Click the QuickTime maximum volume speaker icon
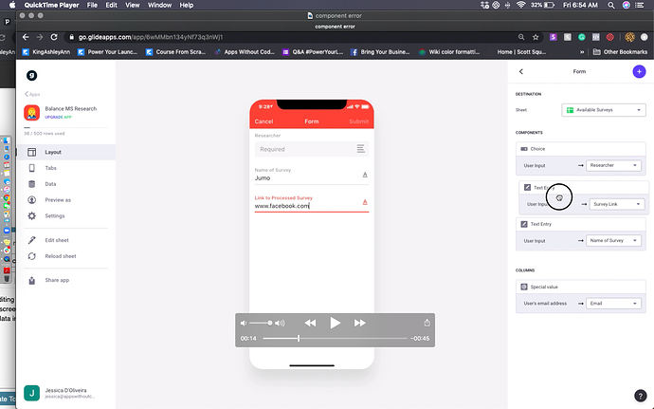Viewport: 654px width, 409px height. pyautogui.click(x=280, y=323)
